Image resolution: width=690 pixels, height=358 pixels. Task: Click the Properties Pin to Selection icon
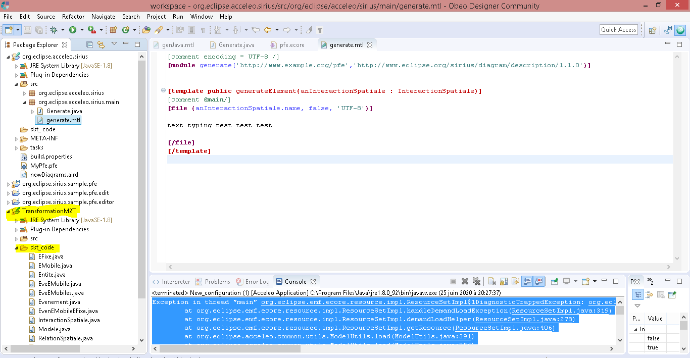tap(672, 294)
